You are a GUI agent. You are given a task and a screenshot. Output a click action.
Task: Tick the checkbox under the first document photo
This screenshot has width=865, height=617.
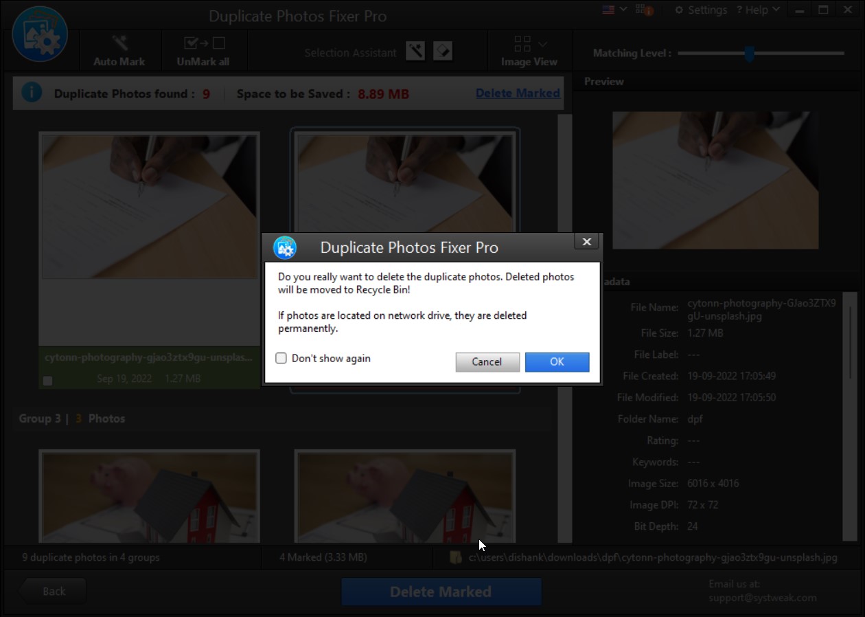pos(48,379)
